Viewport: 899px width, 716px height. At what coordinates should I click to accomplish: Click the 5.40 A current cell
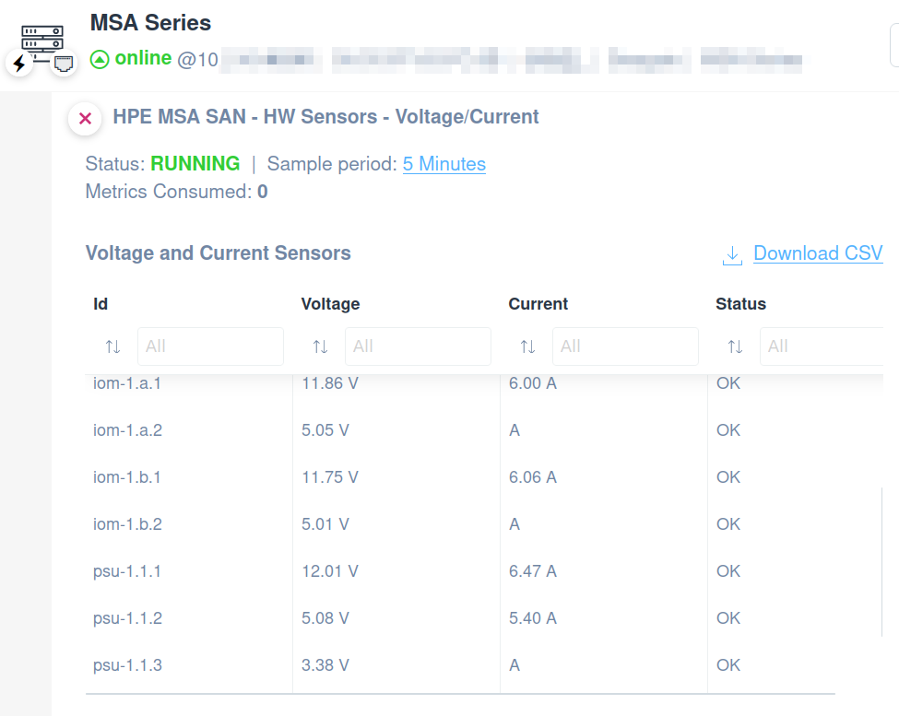point(533,618)
